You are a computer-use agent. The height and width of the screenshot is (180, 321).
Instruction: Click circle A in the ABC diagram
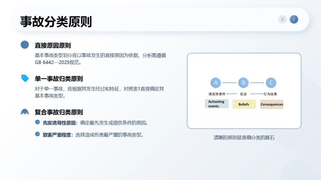pos(215,83)
